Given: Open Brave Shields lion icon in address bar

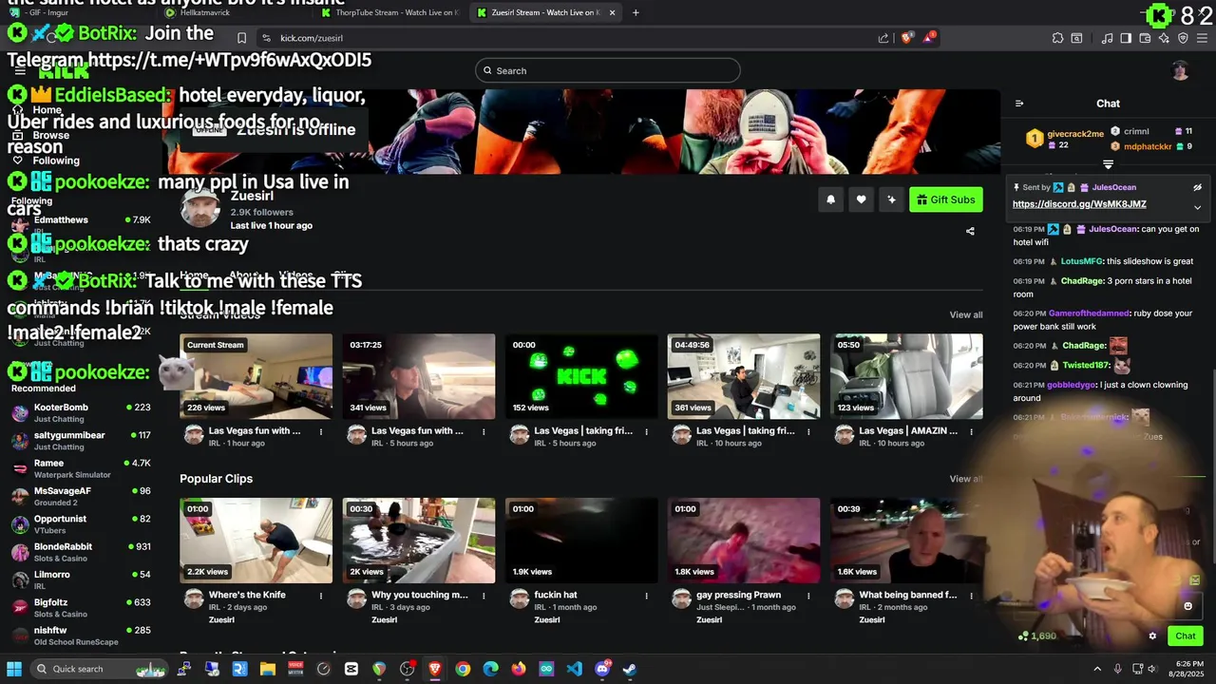Looking at the screenshot, I should pyautogui.click(x=906, y=38).
